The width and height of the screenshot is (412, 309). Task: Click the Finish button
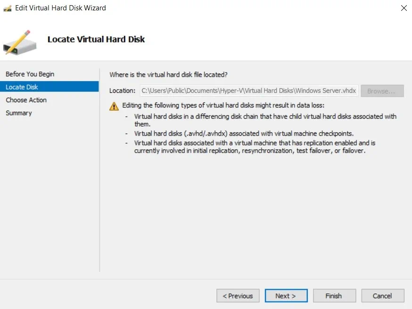point(334,296)
